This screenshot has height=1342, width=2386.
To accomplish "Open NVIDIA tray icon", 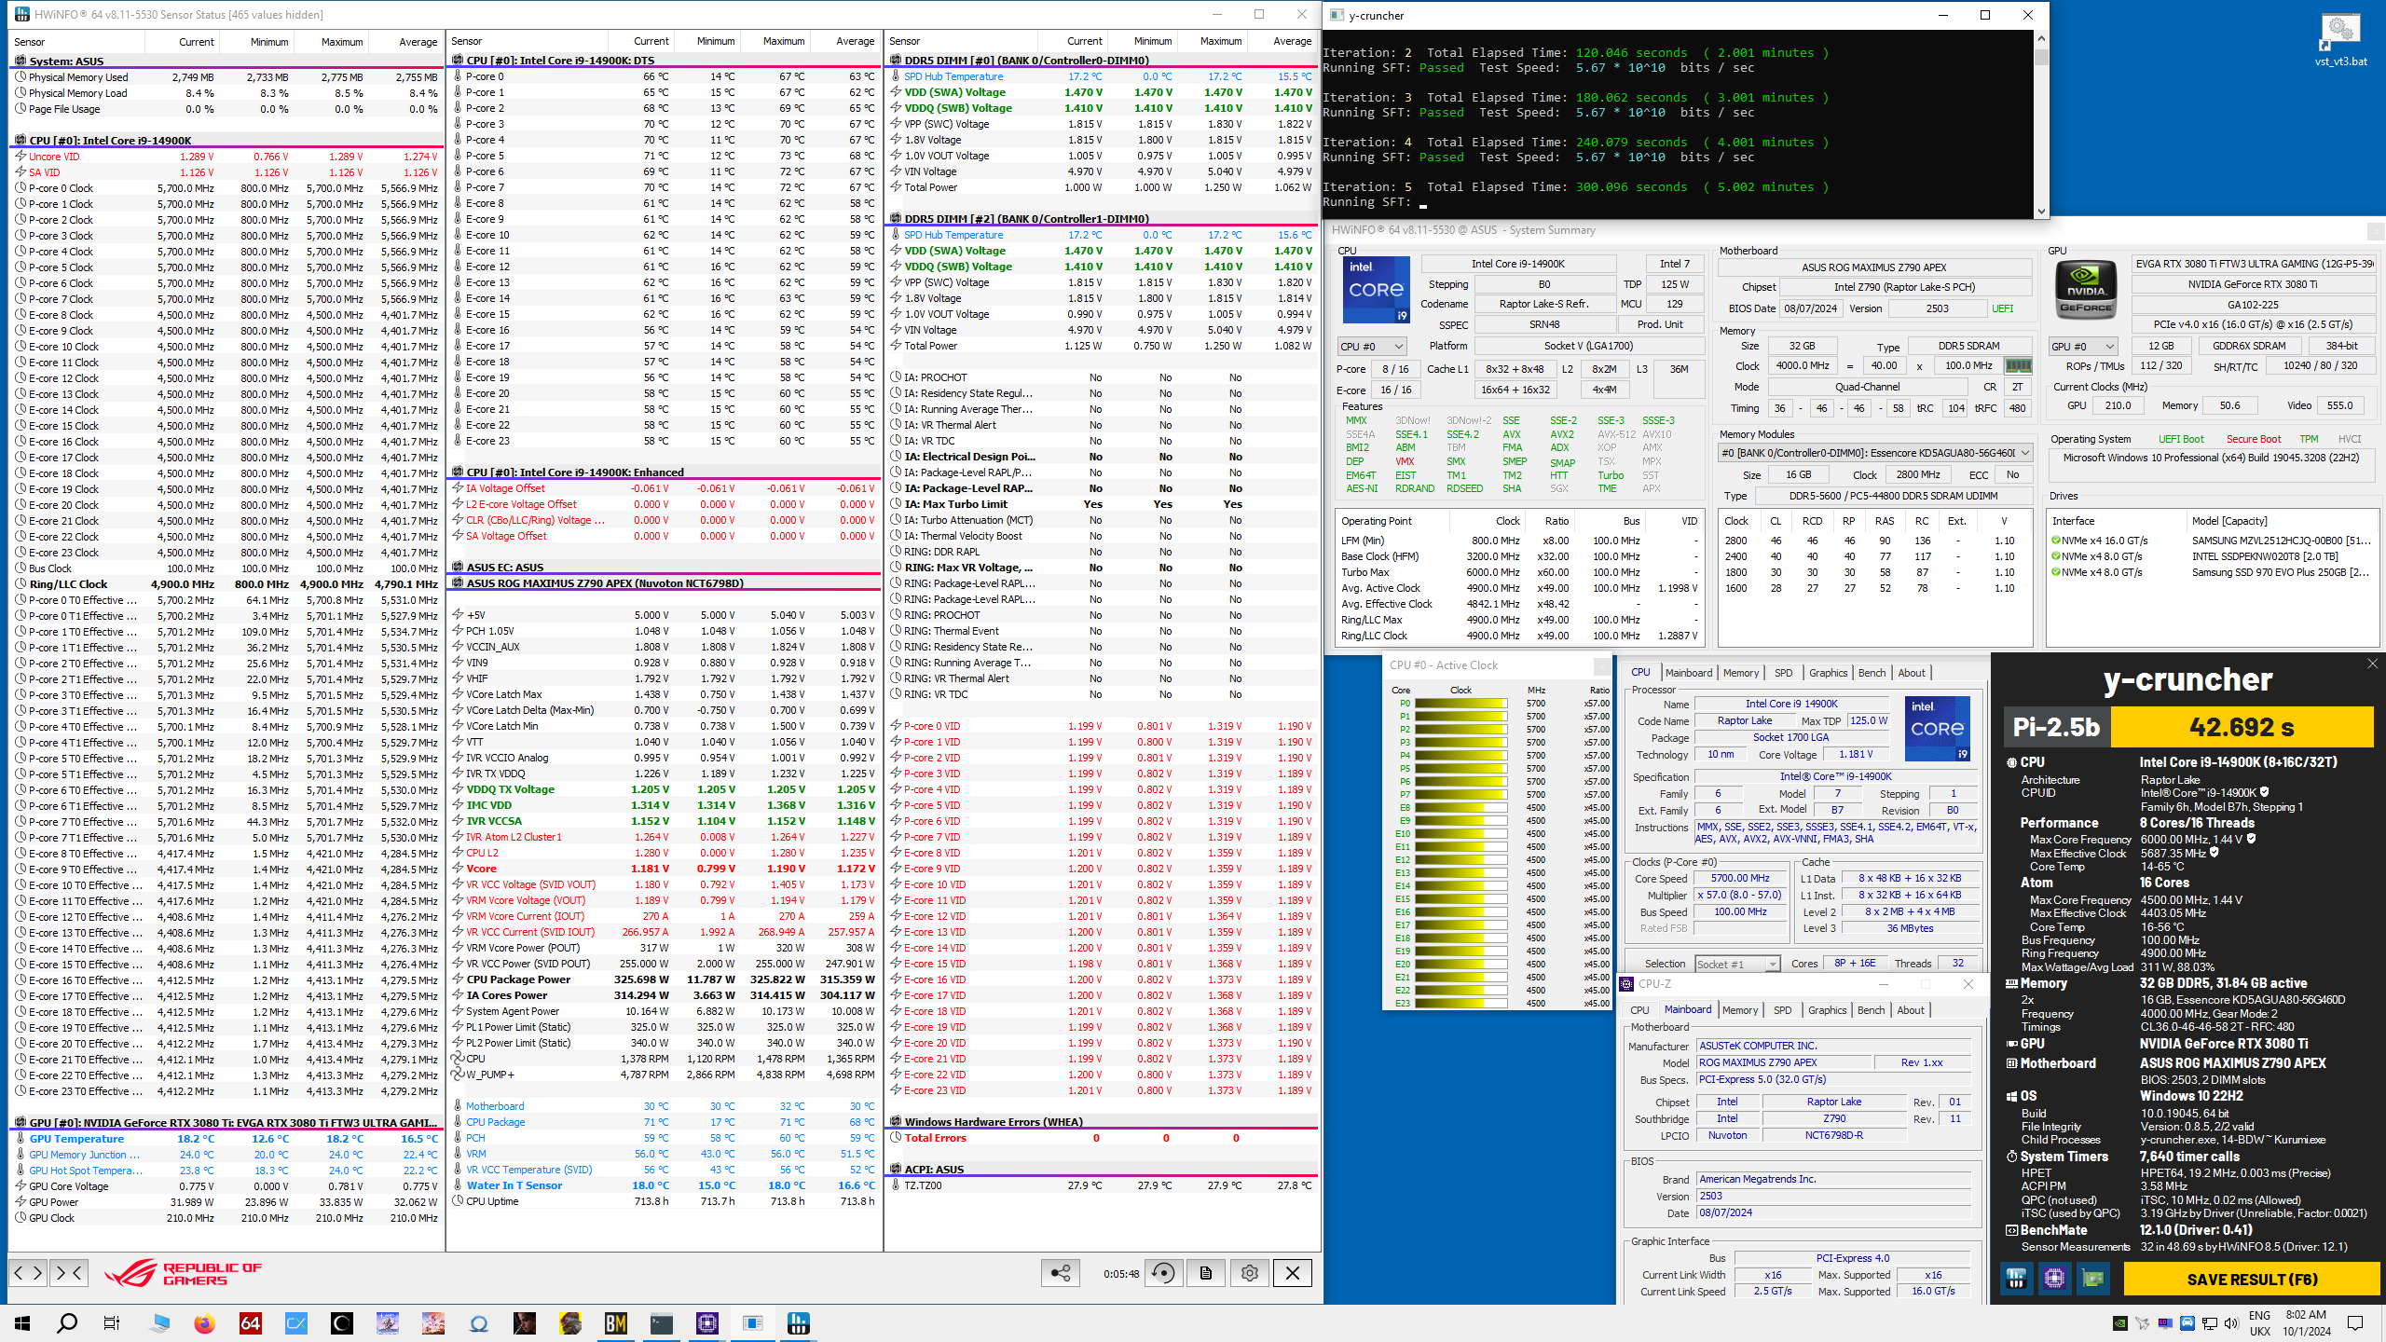I will click(x=2119, y=1323).
